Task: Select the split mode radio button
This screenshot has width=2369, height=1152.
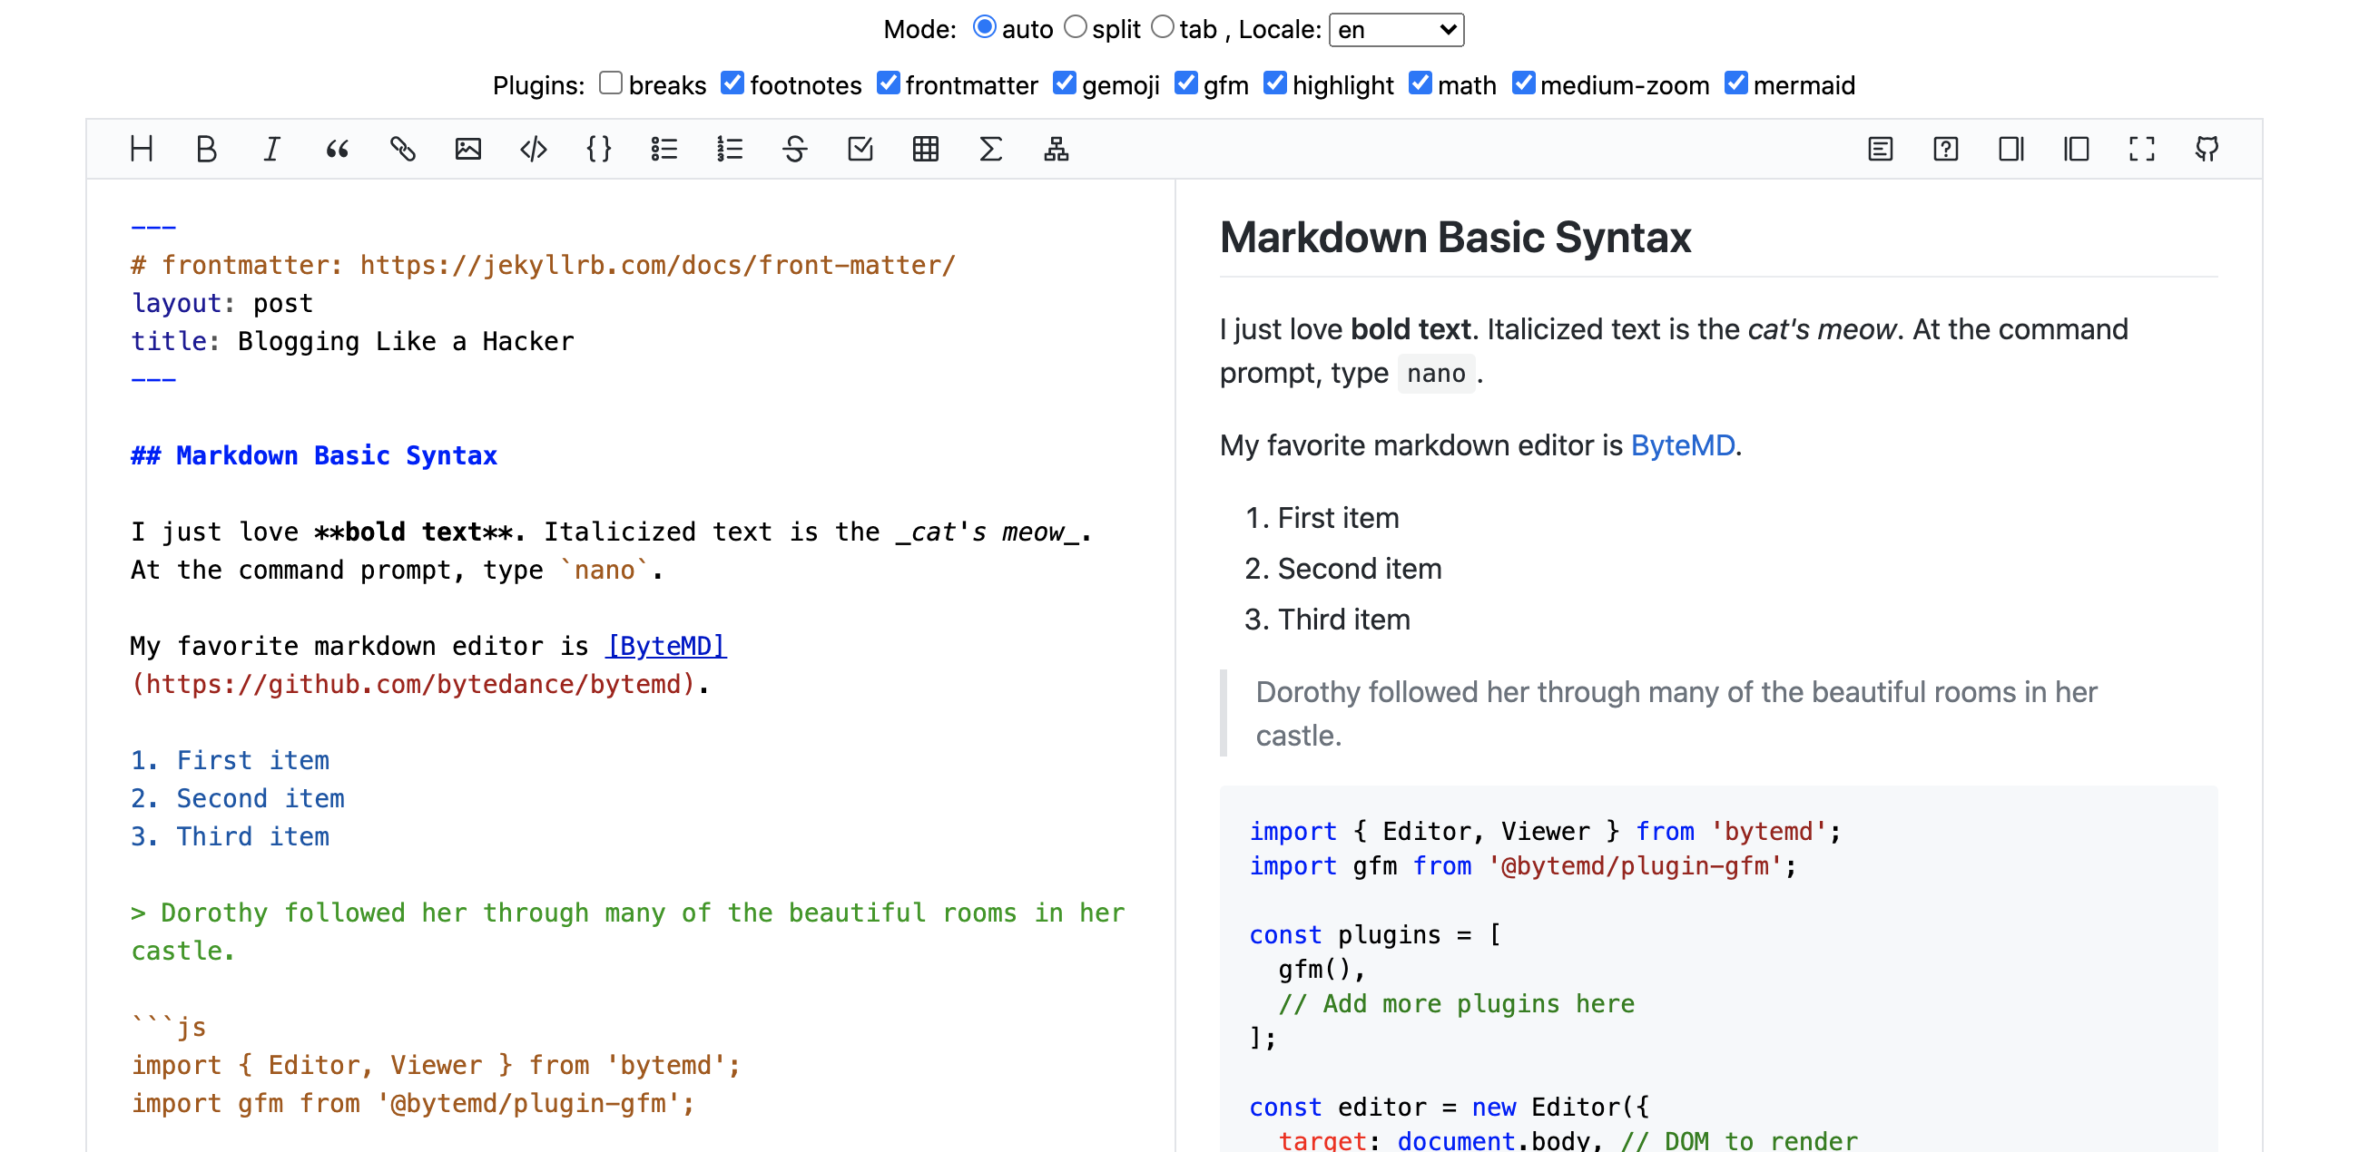Action: [x=1075, y=27]
